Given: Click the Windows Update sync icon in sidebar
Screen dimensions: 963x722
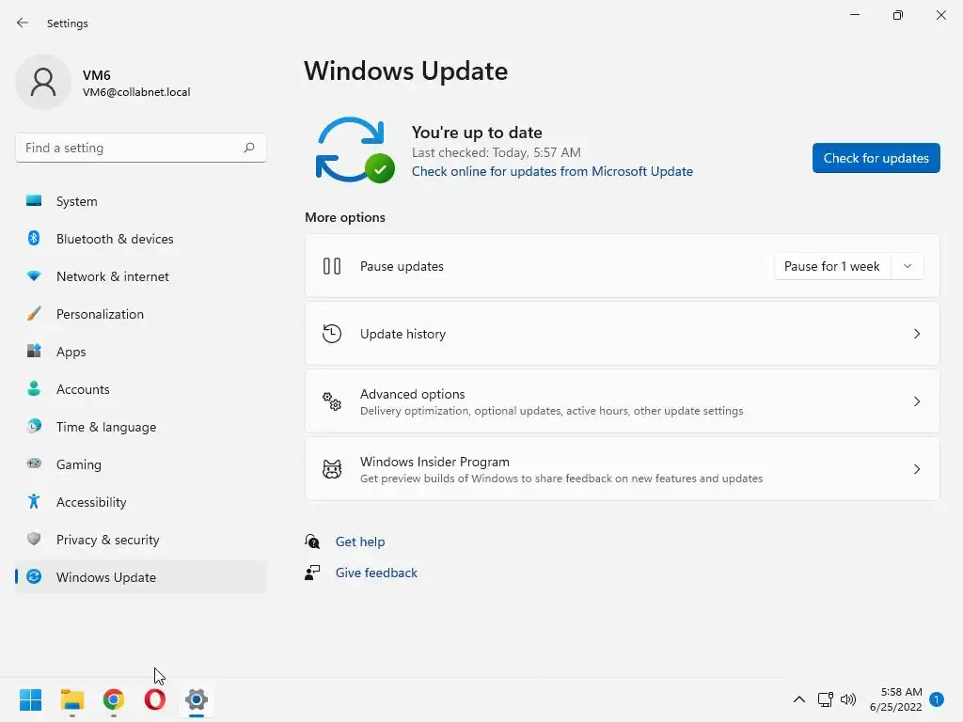Looking at the screenshot, I should pyautogui.click(x=34, y=576).
